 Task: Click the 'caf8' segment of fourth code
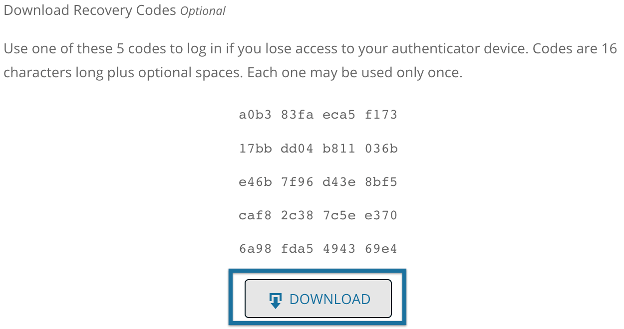(255, 215)
